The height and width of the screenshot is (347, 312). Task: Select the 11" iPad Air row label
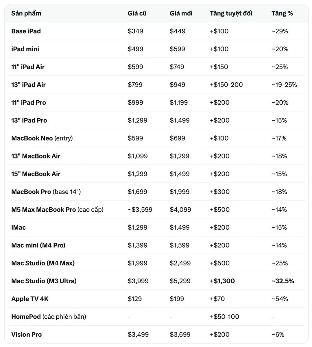pyautogui.click(x=28, y=67)
